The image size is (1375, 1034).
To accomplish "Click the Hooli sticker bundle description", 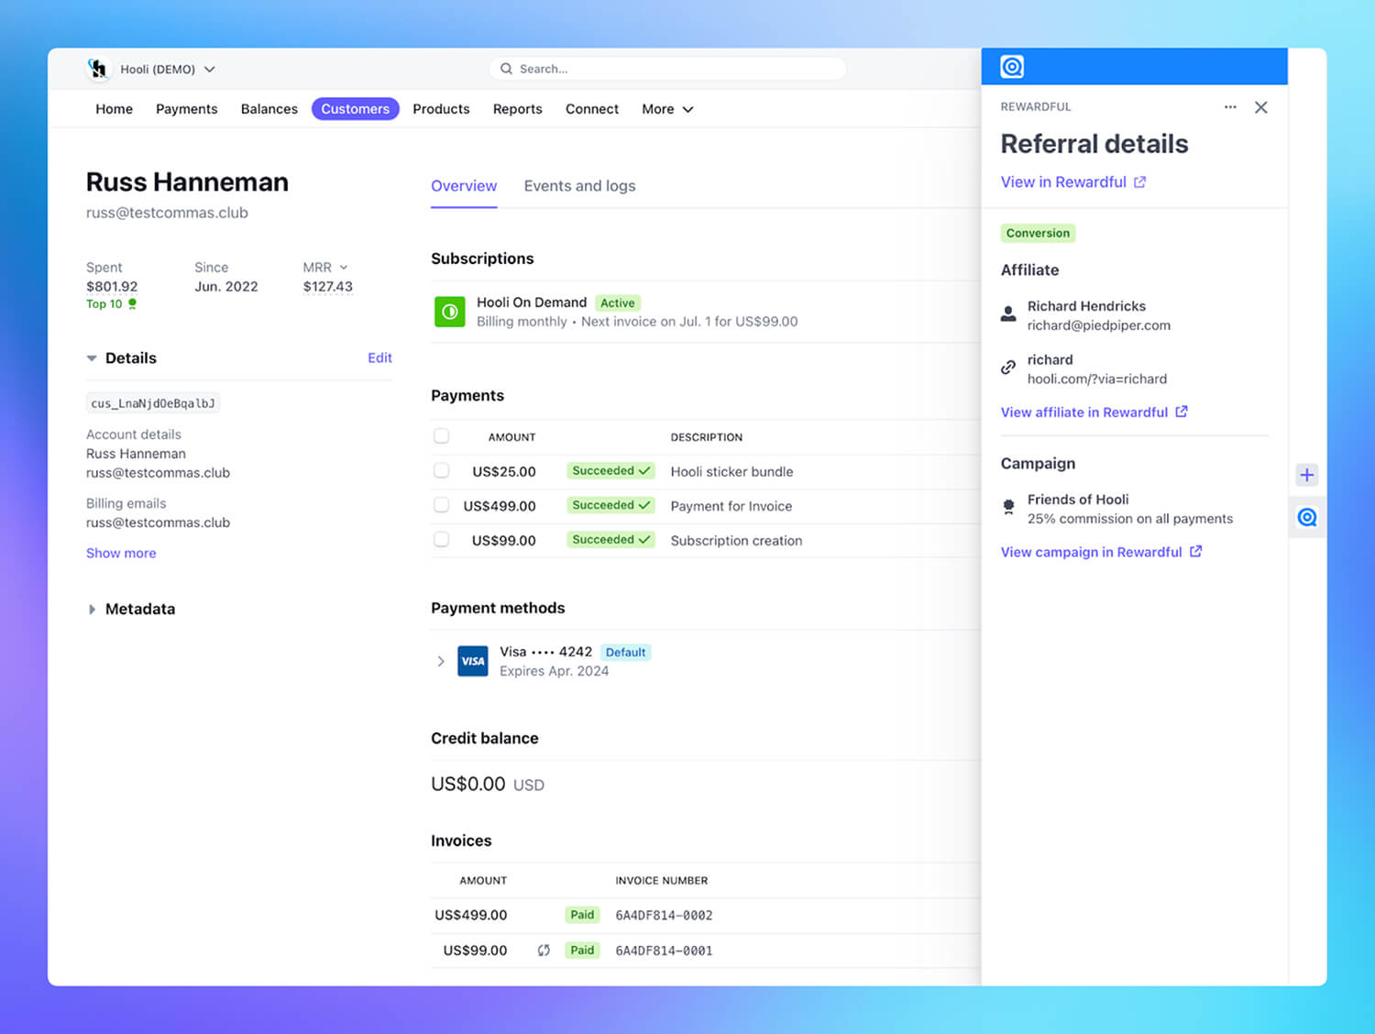I will pos(731,471).
